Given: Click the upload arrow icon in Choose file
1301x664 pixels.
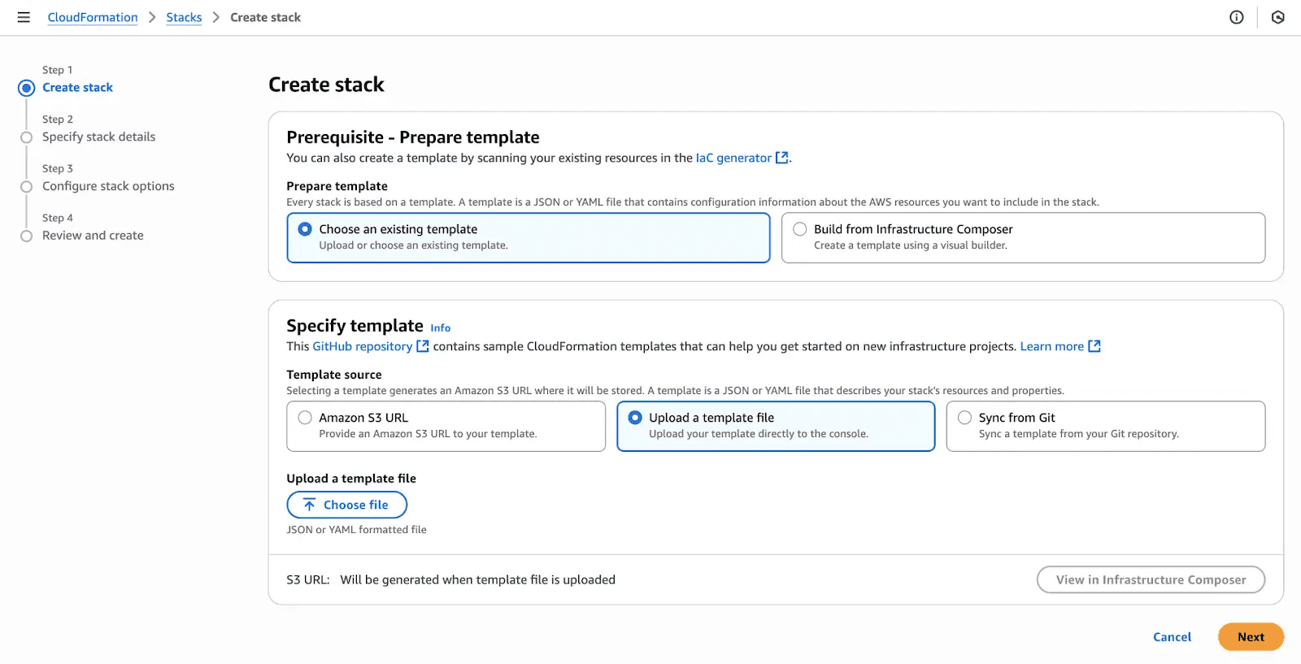Looking at the screenshot, I should [309, 505].
